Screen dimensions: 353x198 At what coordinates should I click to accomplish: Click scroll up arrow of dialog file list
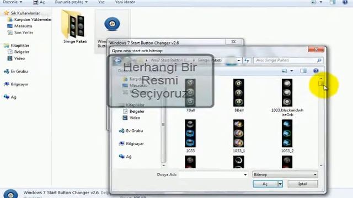point(321,79)
